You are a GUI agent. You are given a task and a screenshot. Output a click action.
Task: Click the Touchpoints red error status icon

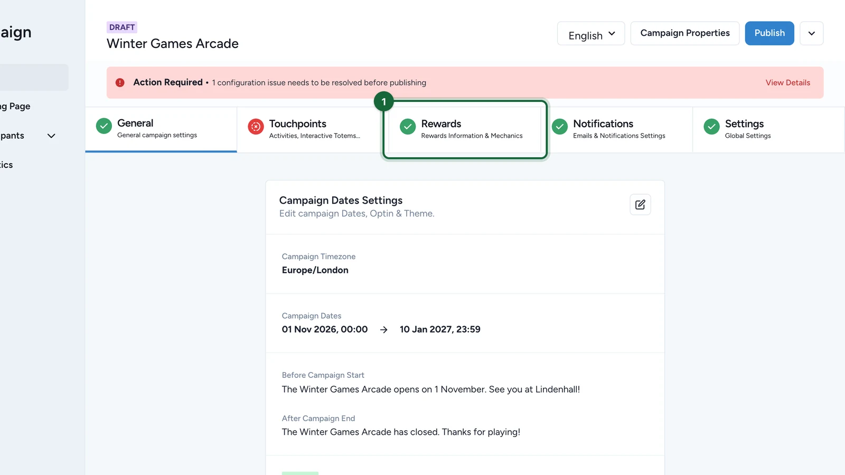pos(256,127)
